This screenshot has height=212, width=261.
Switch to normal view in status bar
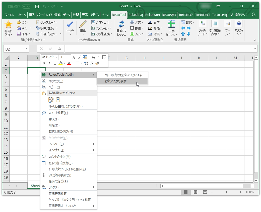(186, 192)
